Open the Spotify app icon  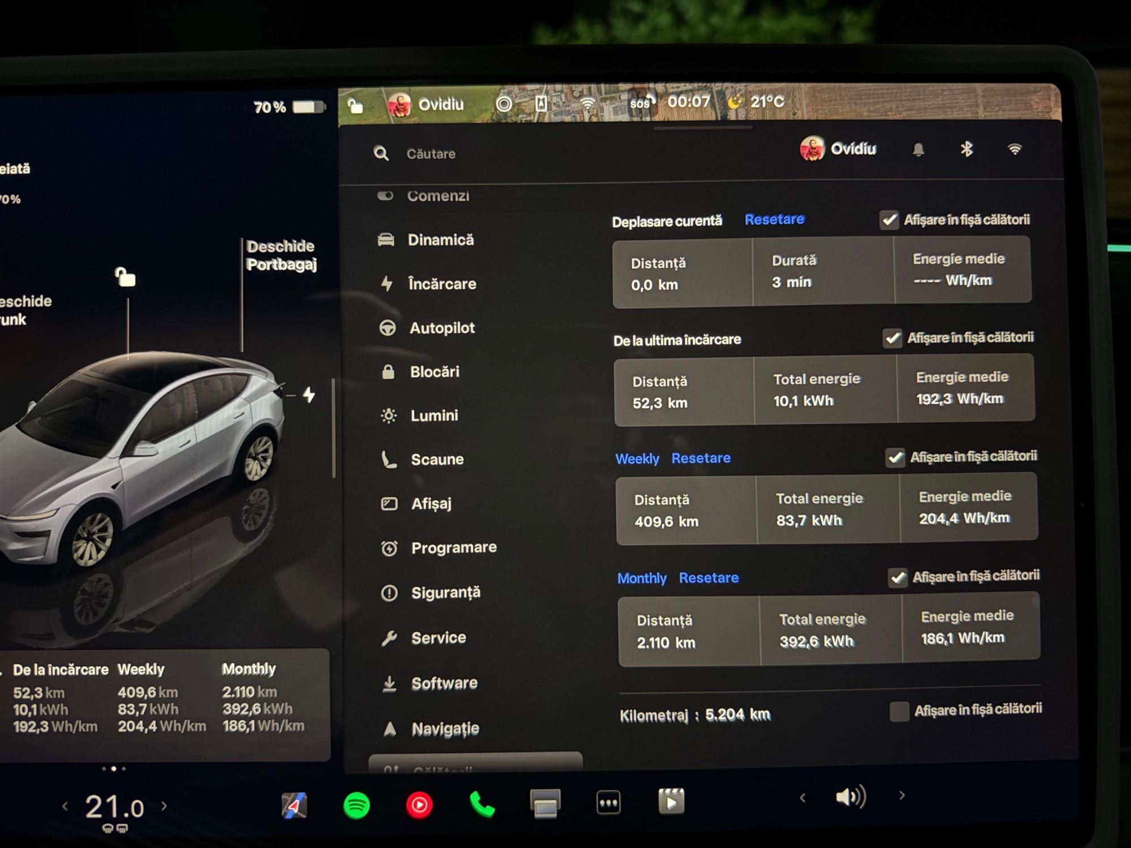click(357, 804)
